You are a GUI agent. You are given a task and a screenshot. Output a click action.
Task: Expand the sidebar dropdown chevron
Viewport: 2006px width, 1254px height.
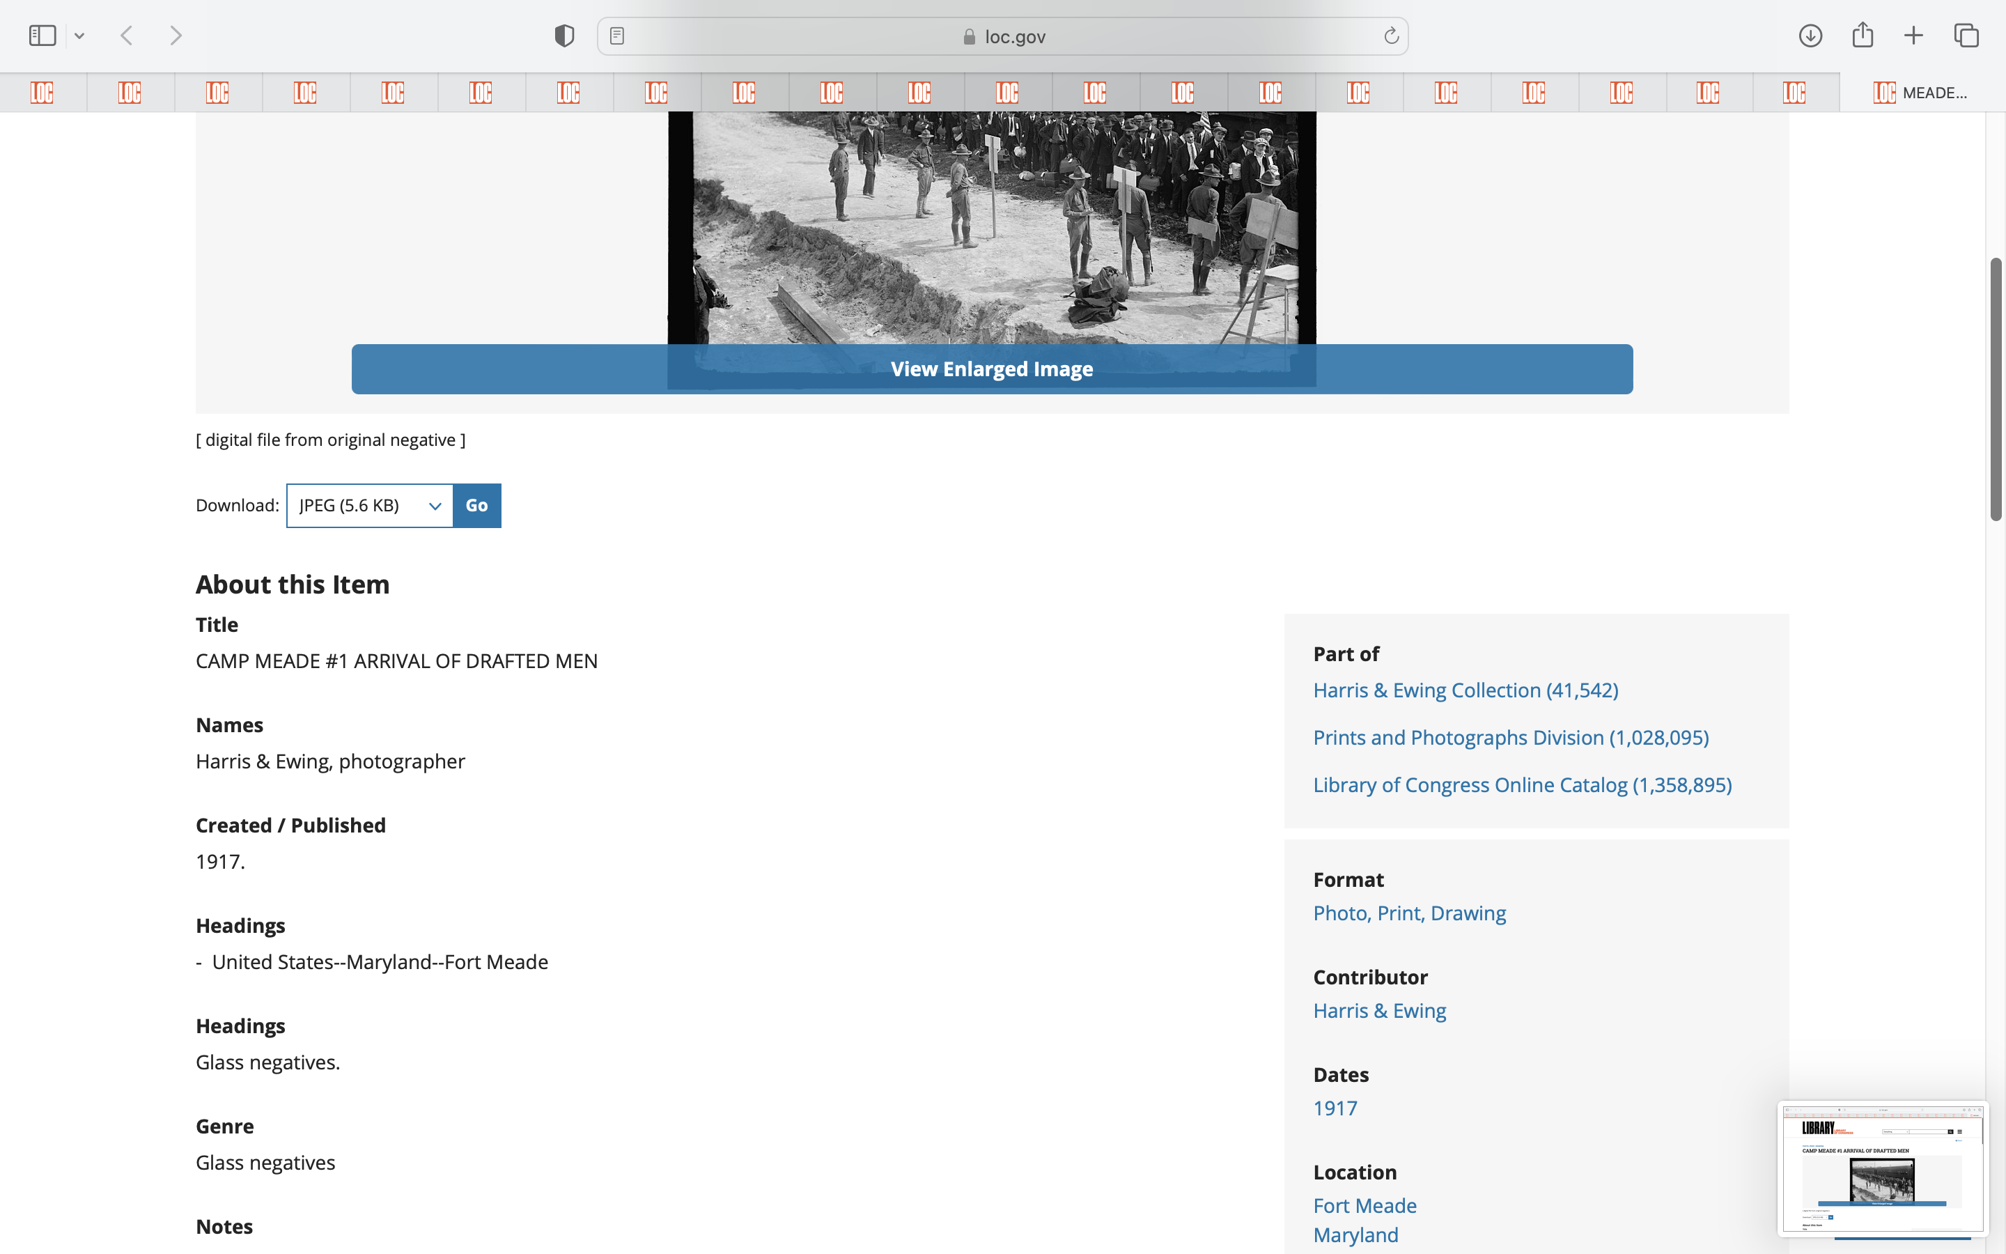[x=79, y=36]
